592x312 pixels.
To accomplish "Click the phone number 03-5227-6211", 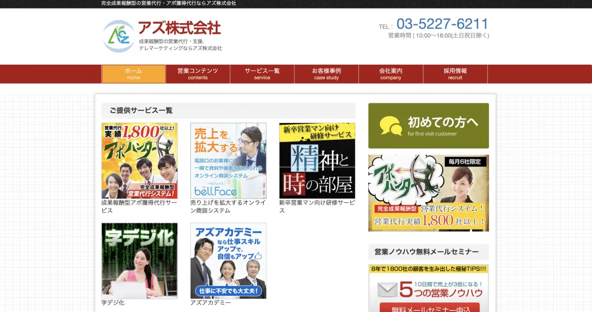I will (442, 24).
